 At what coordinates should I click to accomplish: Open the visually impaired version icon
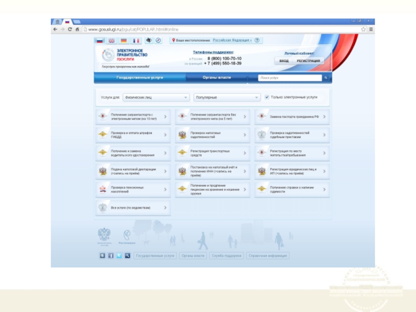[149, 41]
